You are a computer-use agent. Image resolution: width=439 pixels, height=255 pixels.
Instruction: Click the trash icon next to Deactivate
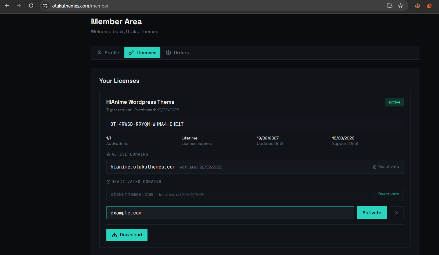pos(375,167)
